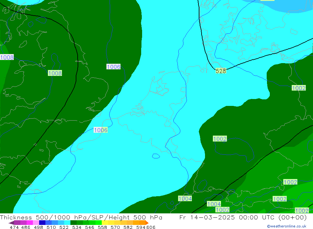This screenshot has height=229, width=313.
Task: Click the '(00+00)' forecast offset text
Action: [292, 217]
